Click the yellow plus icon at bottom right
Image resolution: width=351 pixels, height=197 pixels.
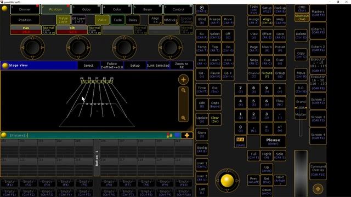(318, 189)
